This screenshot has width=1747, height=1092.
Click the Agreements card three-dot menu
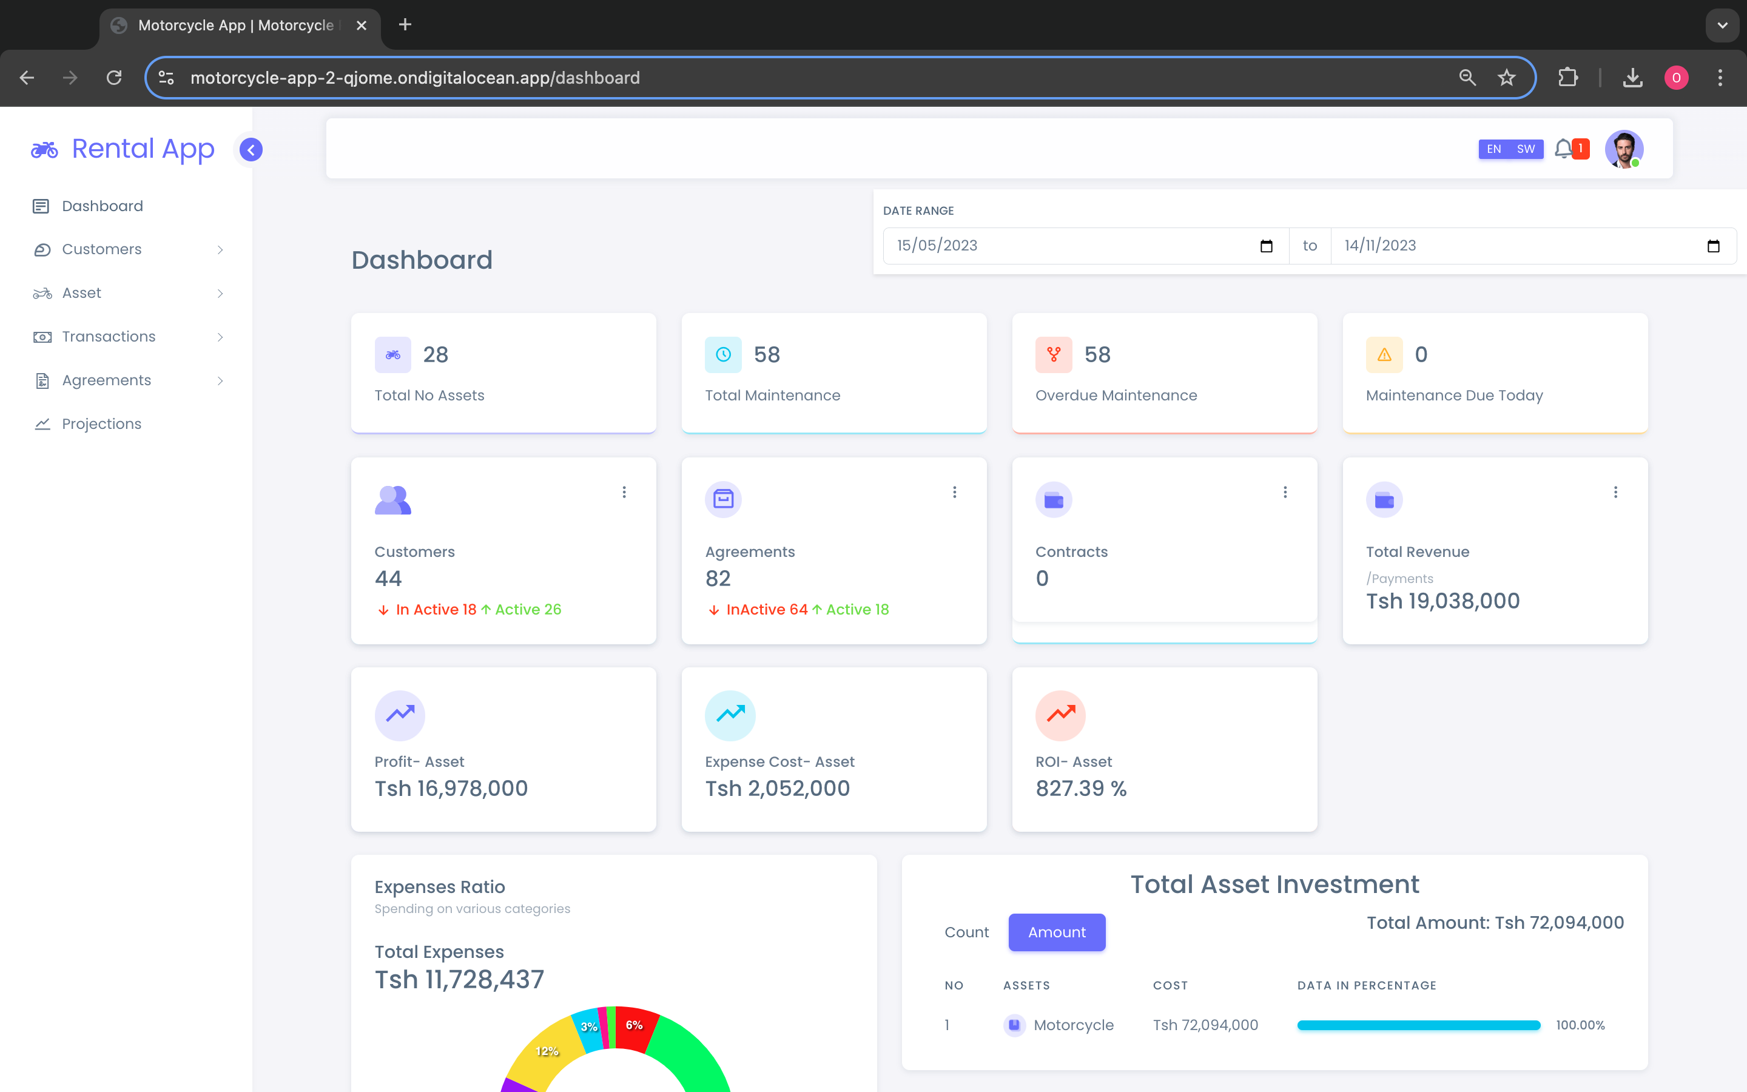coord(954,492)
